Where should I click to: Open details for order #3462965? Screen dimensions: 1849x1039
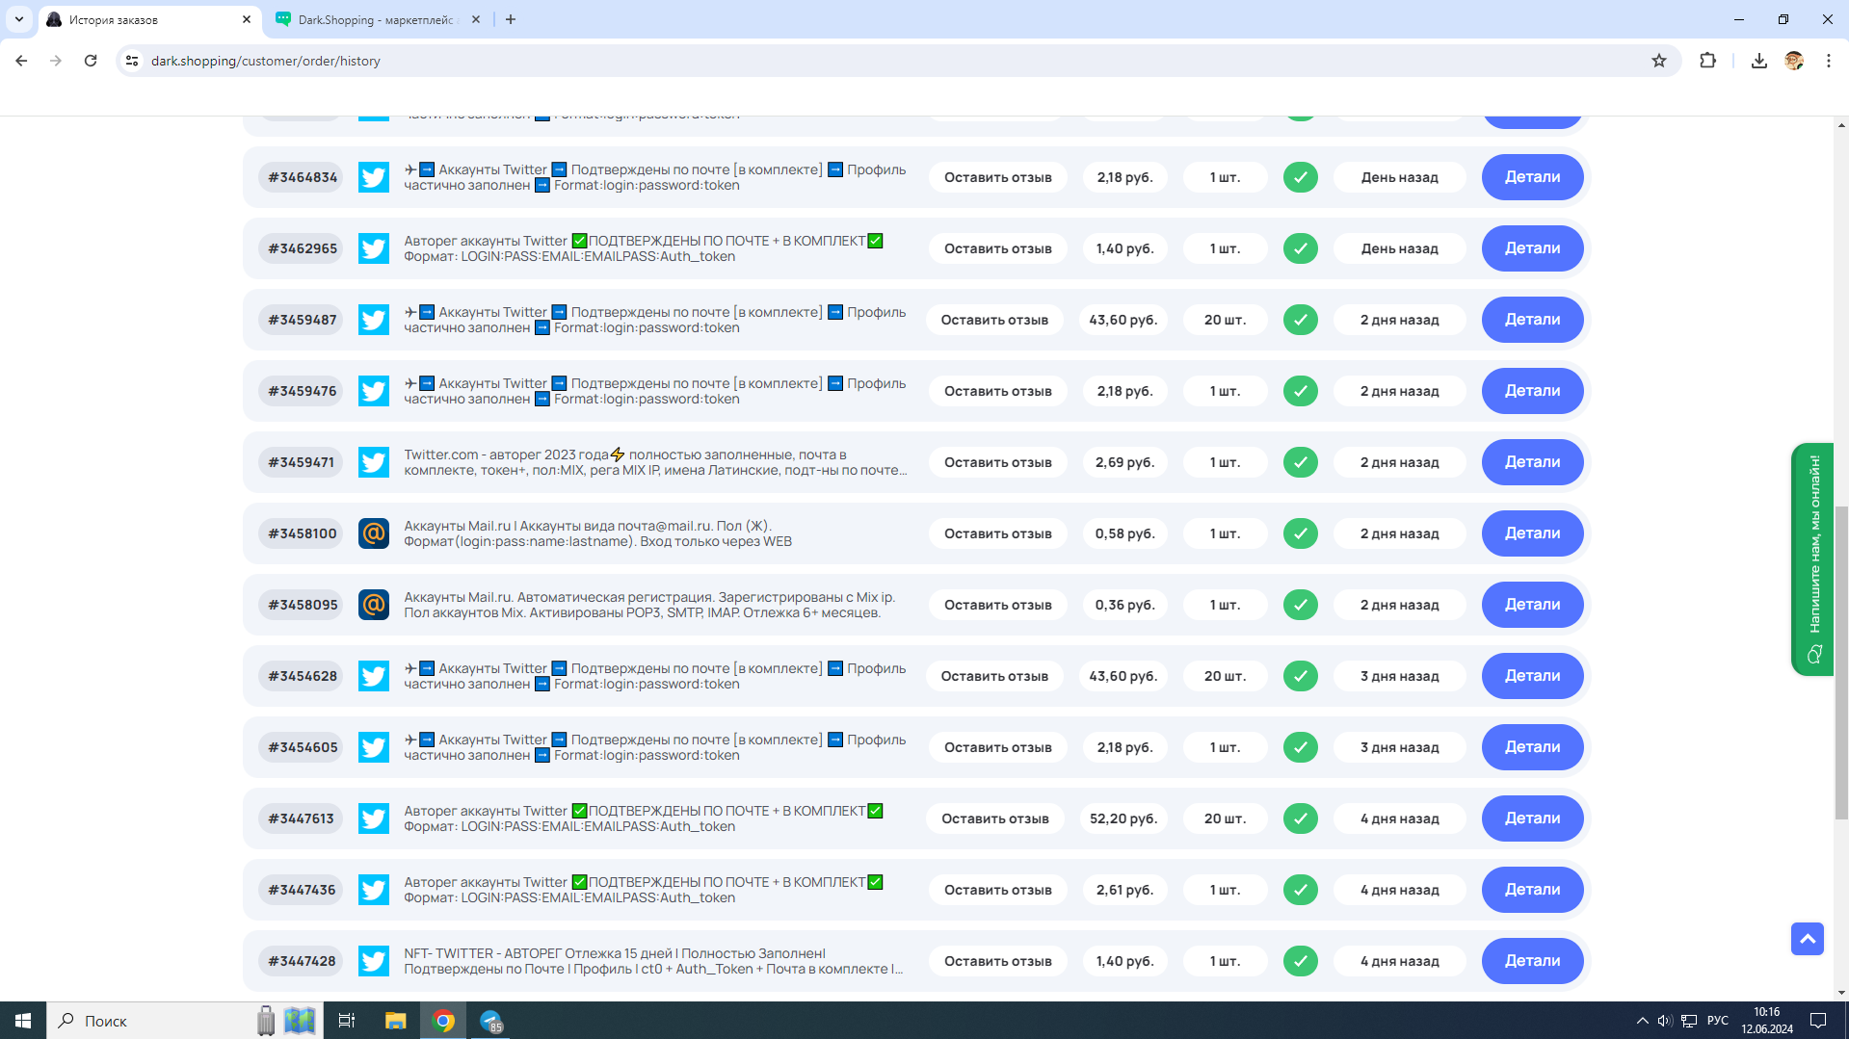1532,248
